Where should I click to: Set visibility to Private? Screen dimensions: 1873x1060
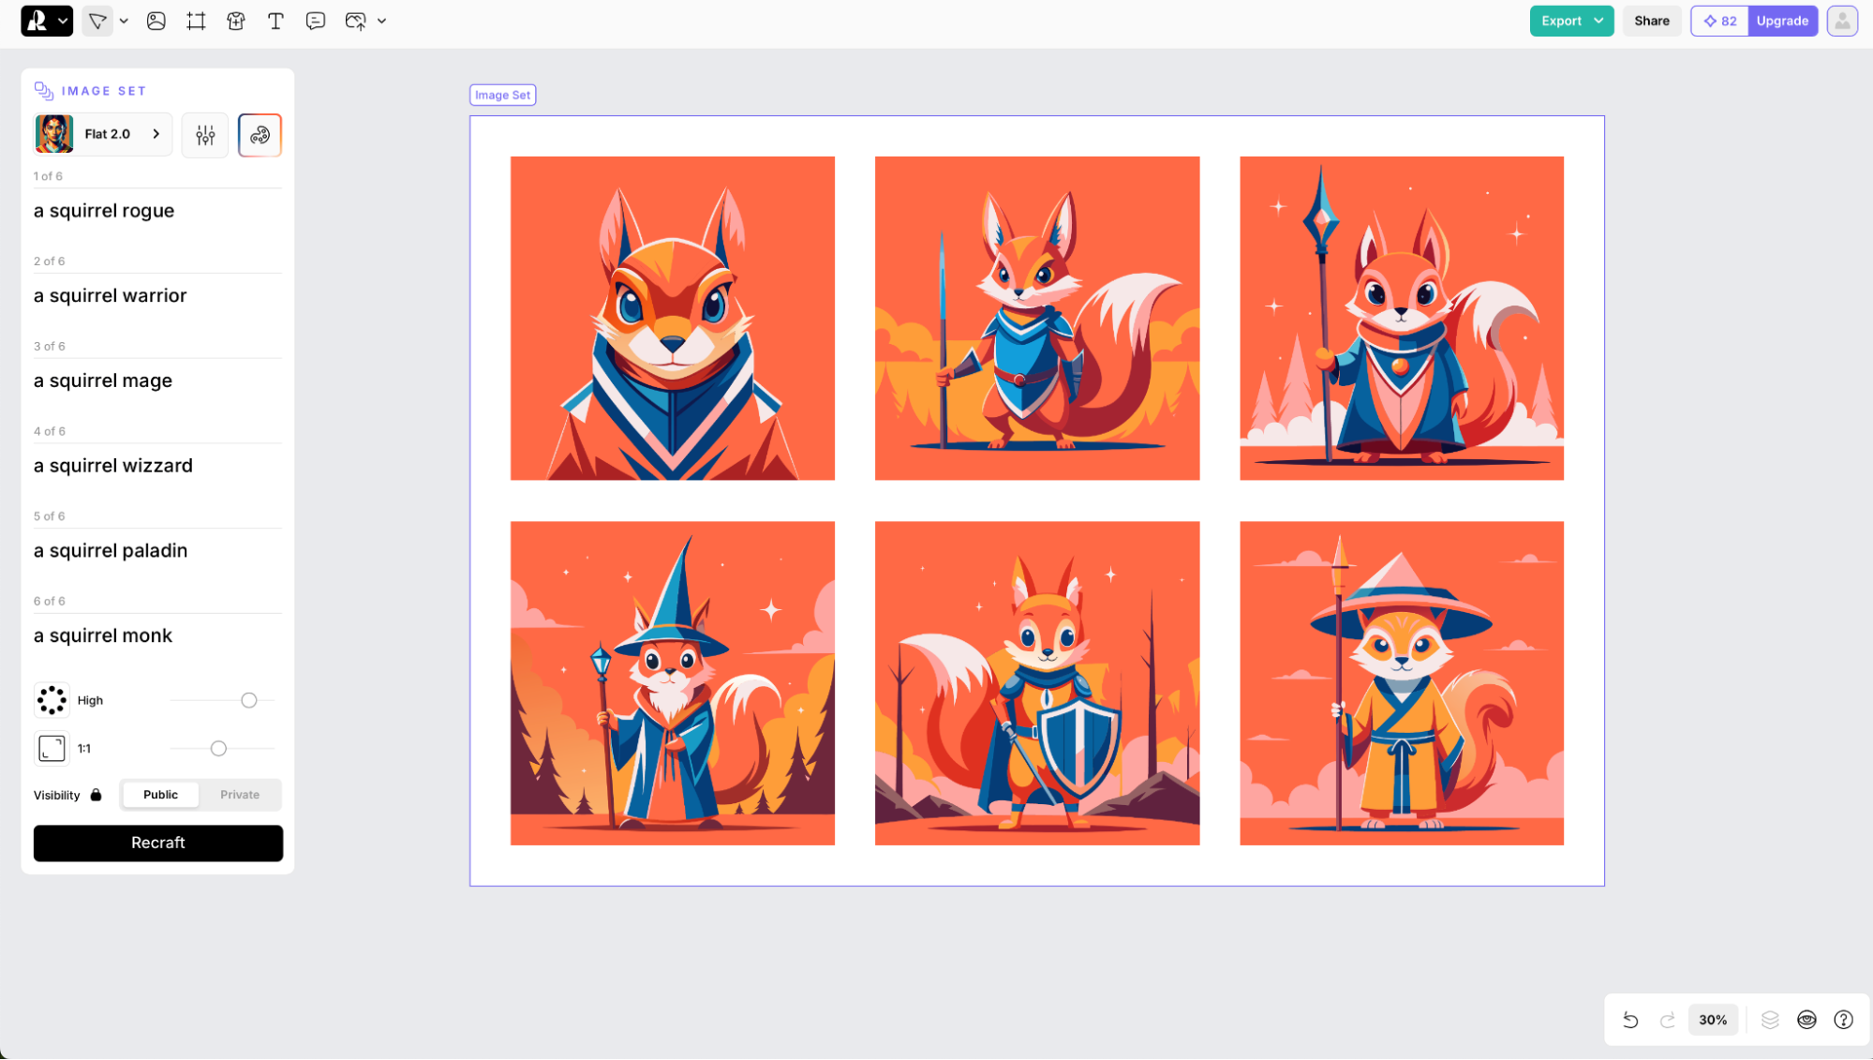[x=240, y=795]
